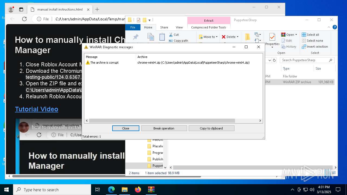Image resolution: width=347 pixels, height=195 pixels.
Task: Click the Extract contextual tab header
Action: click(x=208, y=20)
